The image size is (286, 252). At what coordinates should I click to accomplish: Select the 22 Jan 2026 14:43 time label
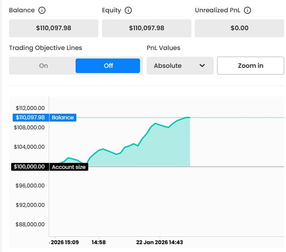pos(159,242)
